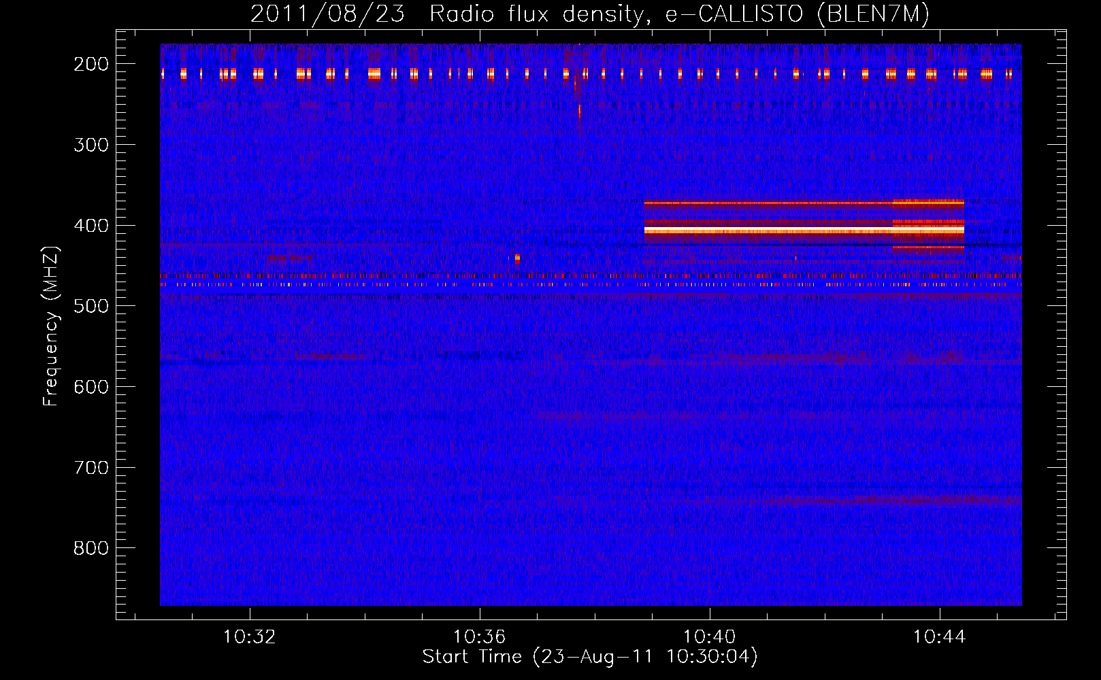Select the 'Frequency (MHZ)' y-axis label
1101x680 pixels.
coord(51,326)
